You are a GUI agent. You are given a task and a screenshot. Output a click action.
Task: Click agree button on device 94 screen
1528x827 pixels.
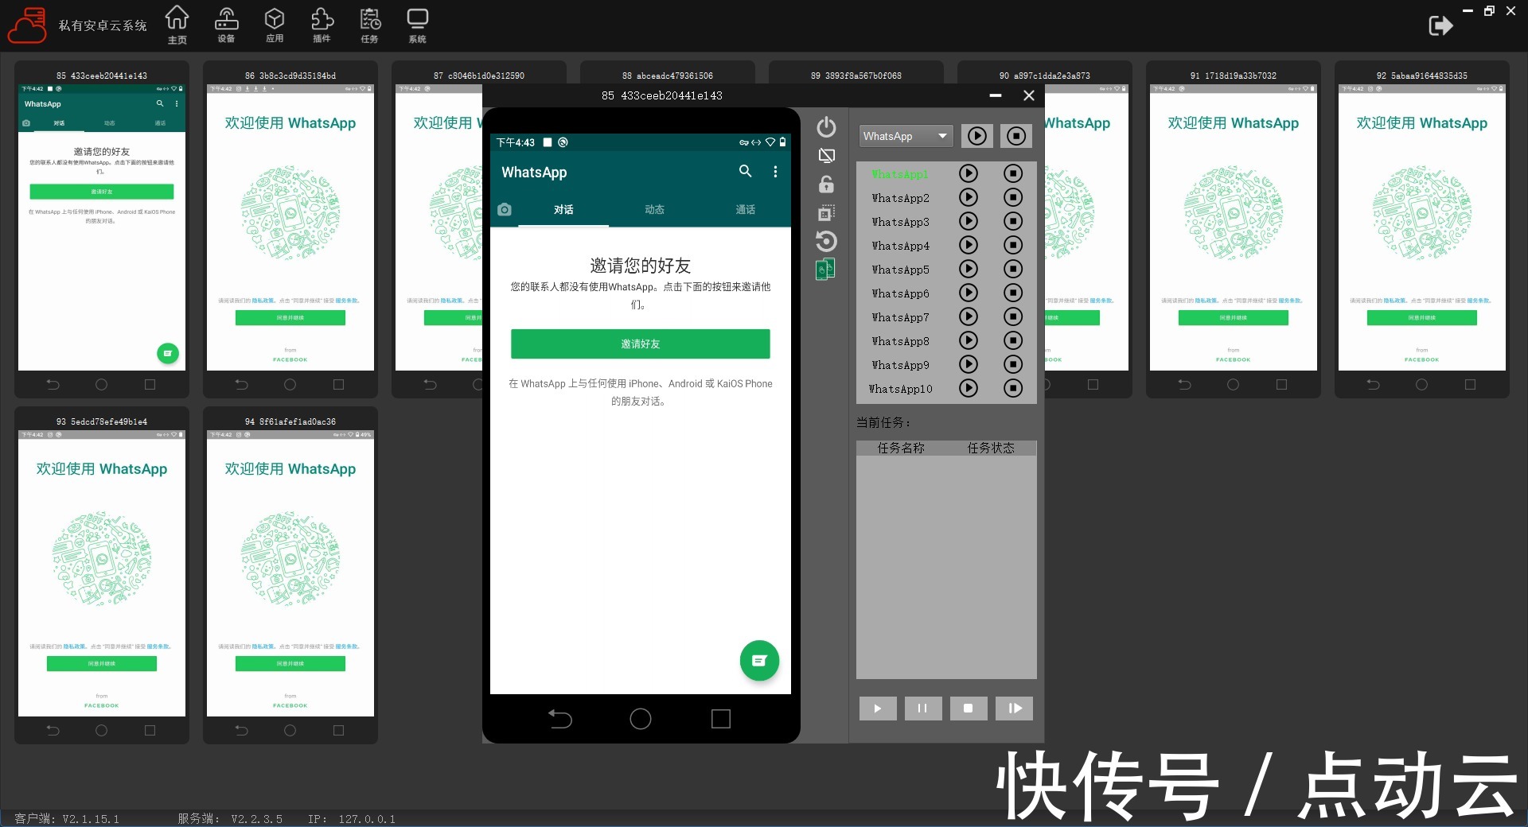pyautogui.click(x=290, y=663)
